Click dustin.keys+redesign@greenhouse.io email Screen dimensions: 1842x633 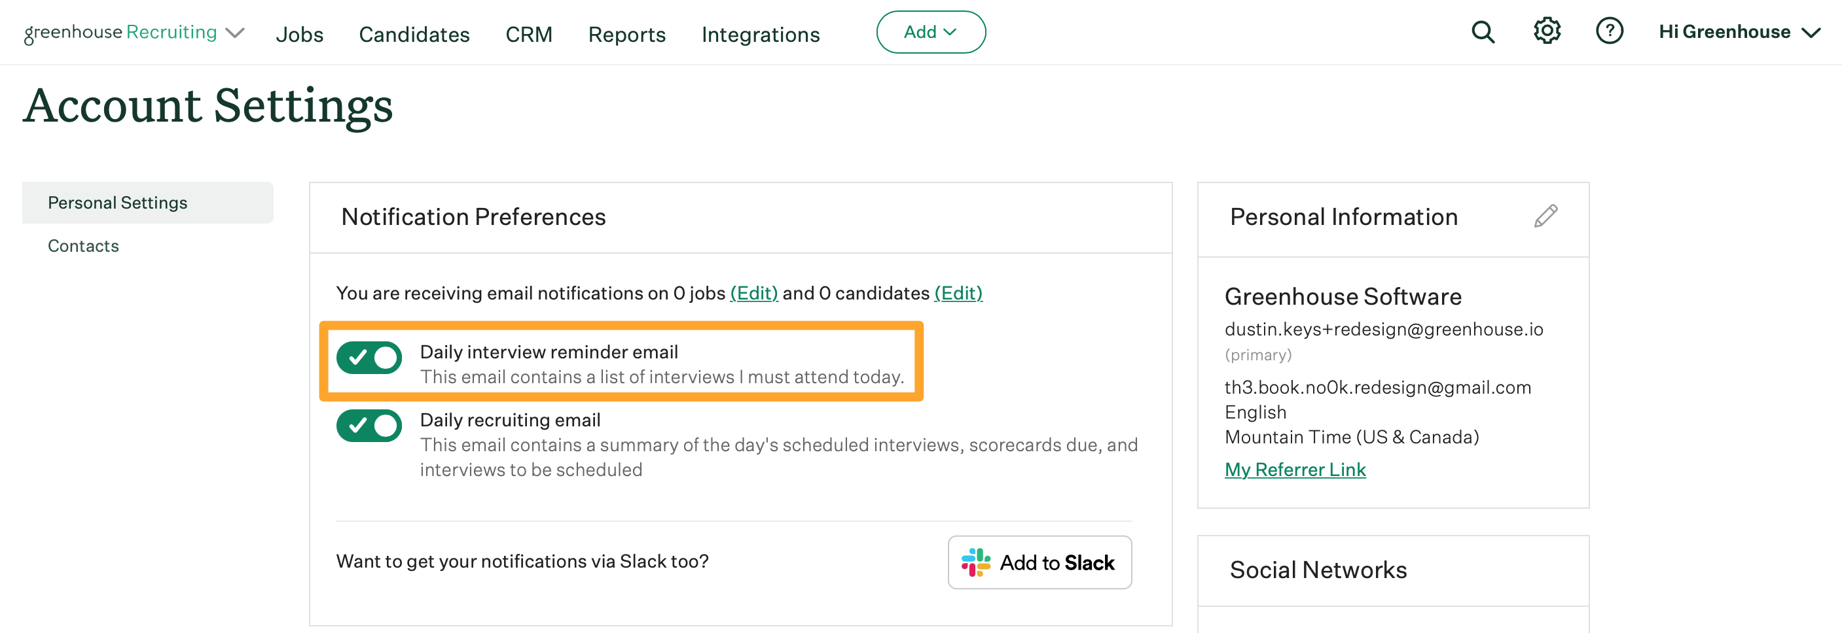1383,330
